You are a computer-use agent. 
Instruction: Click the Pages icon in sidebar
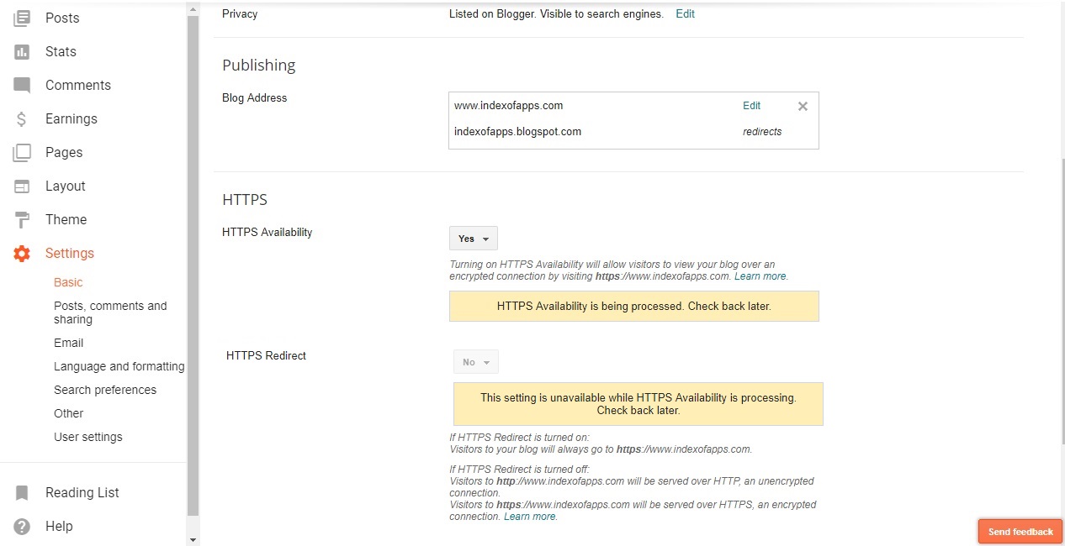(x=22, y=152)
